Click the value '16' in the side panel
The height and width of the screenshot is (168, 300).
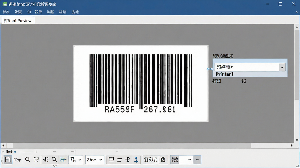243,81
